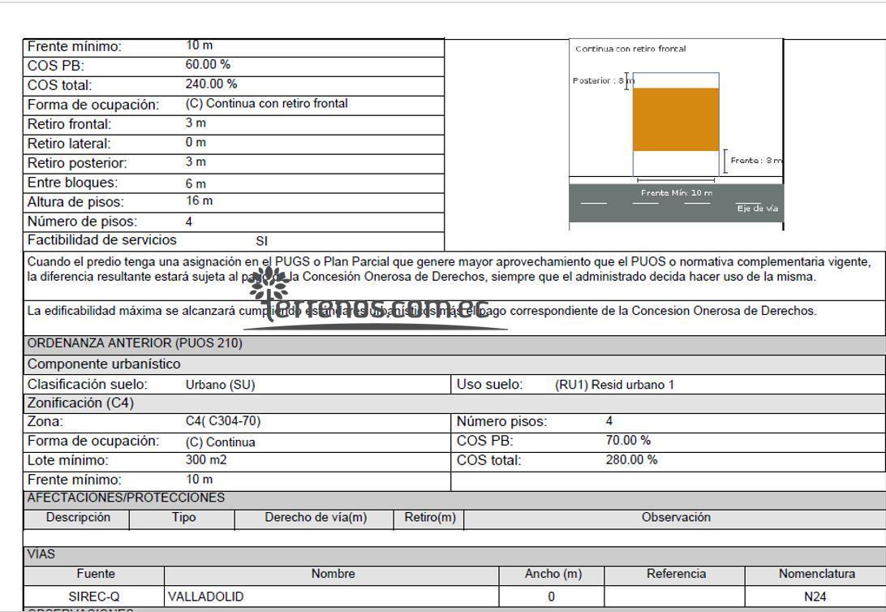The width and height of the screenshot is (886, 612).
Task: Click the 'Nombre' column header
Action: point(333,574)
